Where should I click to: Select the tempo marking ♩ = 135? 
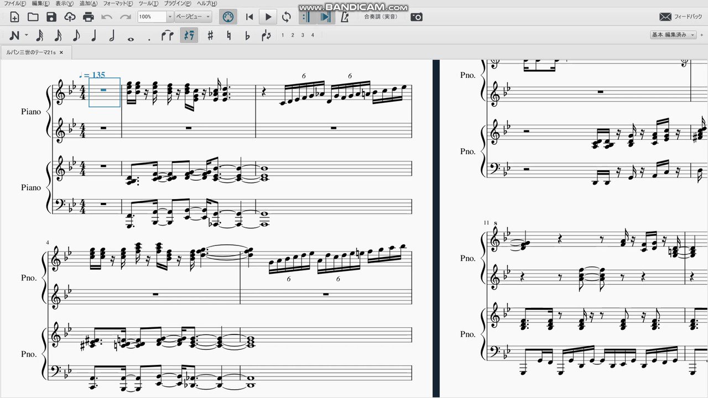[x=92, y=75]
